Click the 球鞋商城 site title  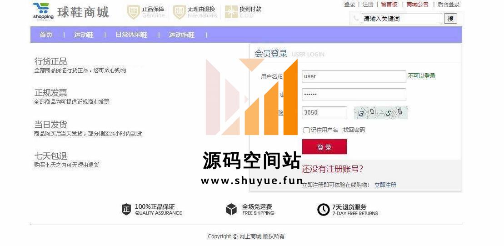pos(83,12)
